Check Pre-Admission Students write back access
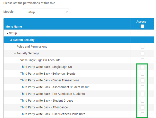The height and width of the screenshot is (118, 156). click(x=142, y=94)
